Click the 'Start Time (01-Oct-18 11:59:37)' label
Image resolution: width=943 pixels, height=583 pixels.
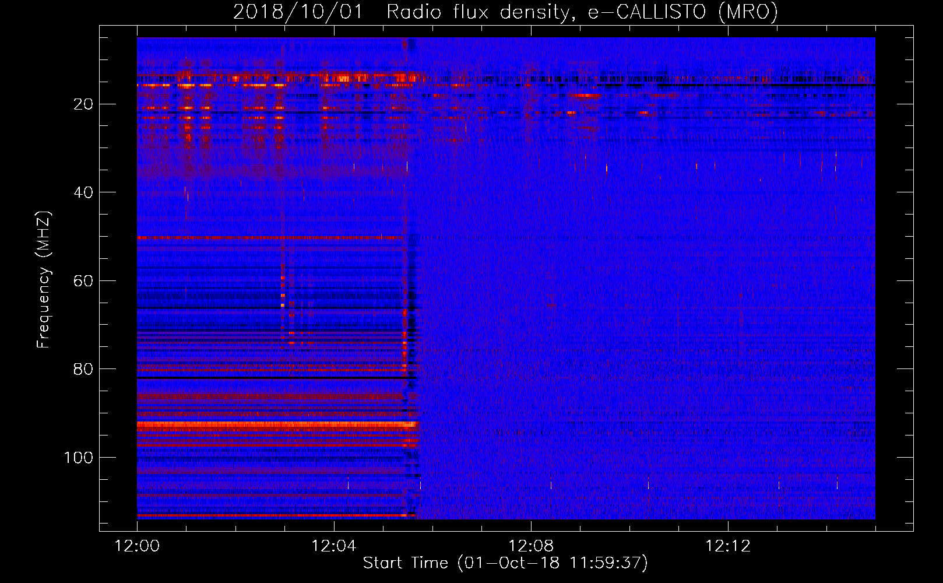click(x=505, y=563)
